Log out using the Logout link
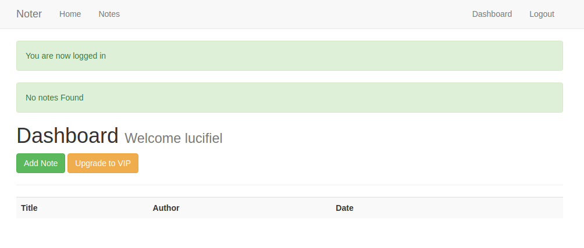584x248 pixels. pos(542,14)
